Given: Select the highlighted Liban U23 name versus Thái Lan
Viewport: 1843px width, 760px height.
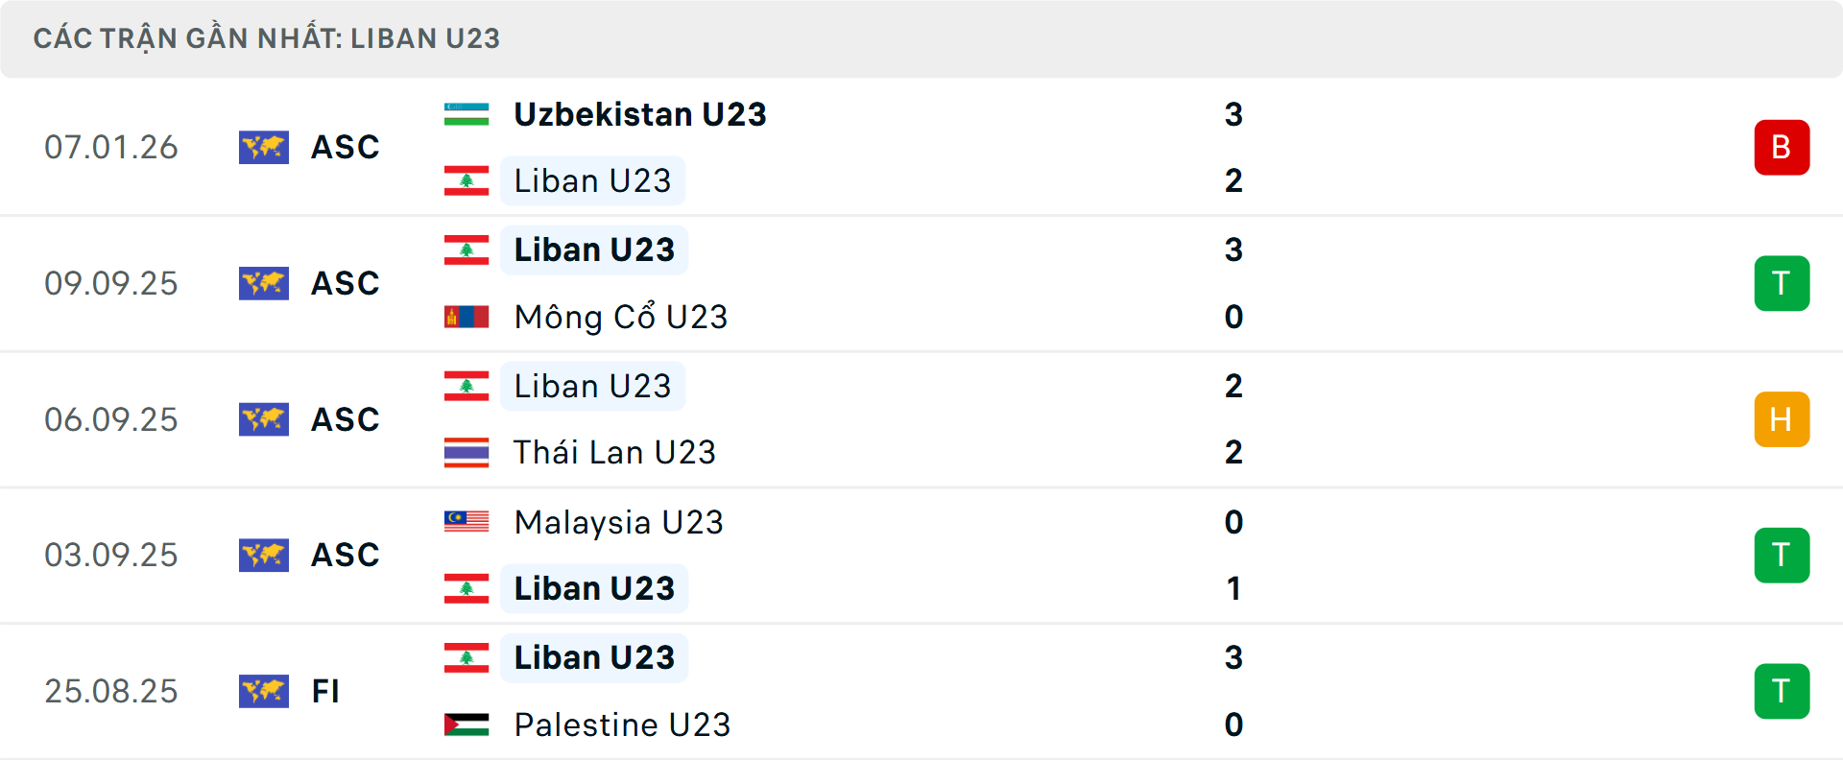Looking at the screenshot, I should point(592,386).
